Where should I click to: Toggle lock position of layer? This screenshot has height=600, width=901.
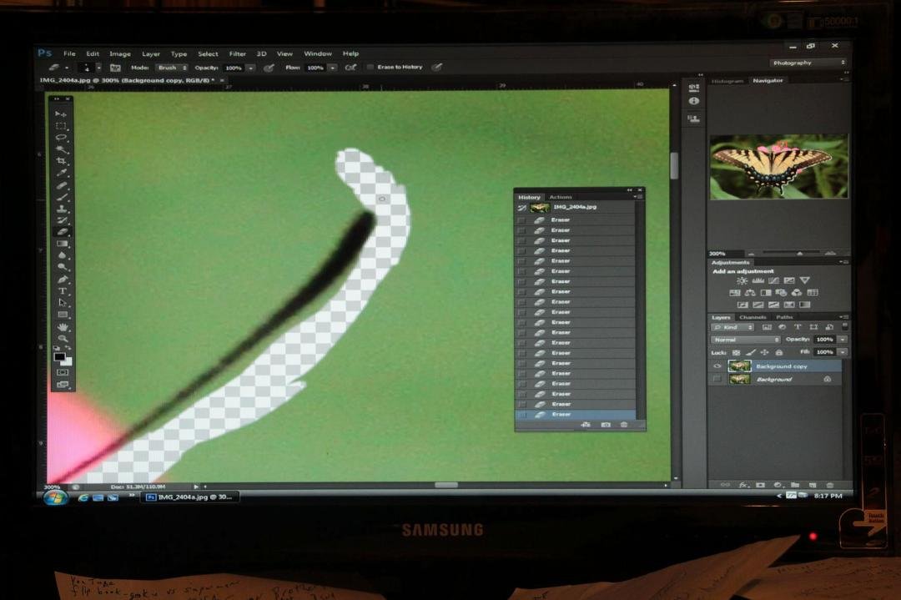click(x=764, y=352)
